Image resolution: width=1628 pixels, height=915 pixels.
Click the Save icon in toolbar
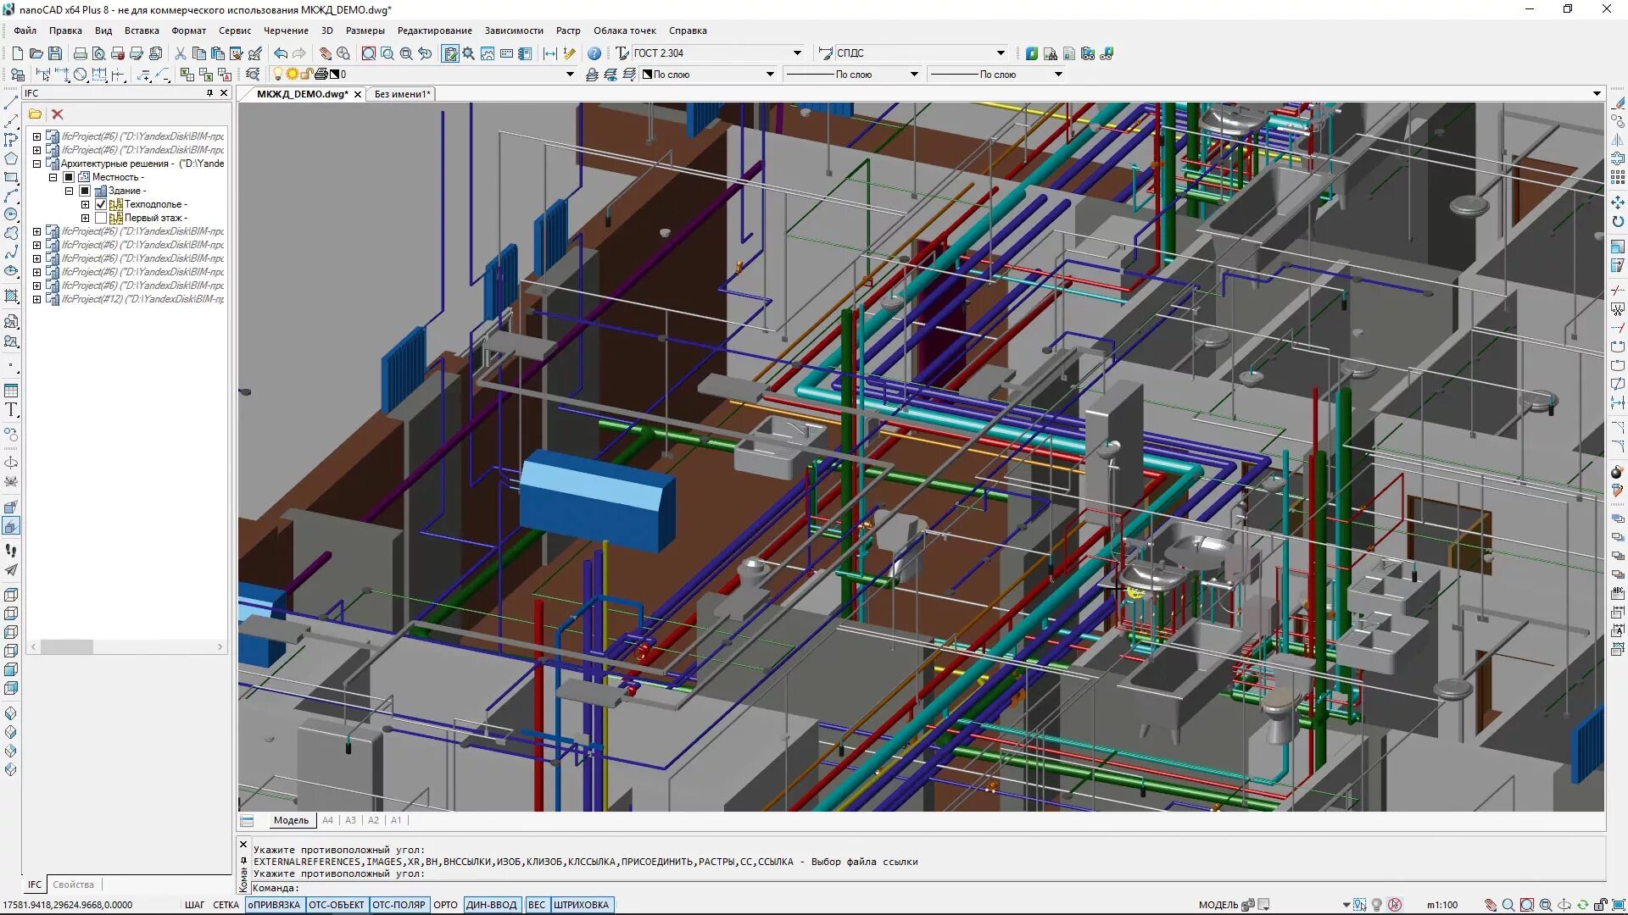point(55,53)
